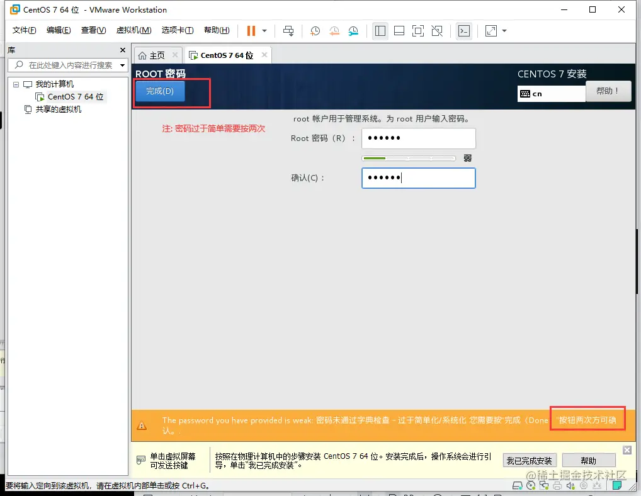The height and width of the screenshot is (496, 641).
Task: Close the CentOS 7 64 位 tab
Action: (x=264, y=55)
